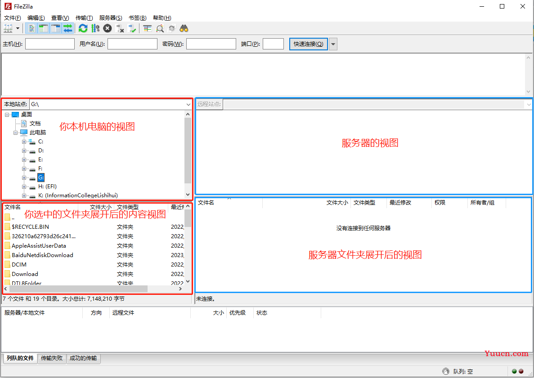Image resolution: width=534 pixels, height=378 pixels.
Task: Expand the C: drive node
Action: (x=24, y=142)
